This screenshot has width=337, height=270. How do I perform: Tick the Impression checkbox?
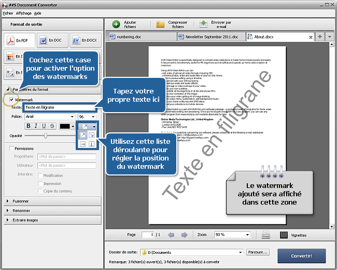point(40,183)
